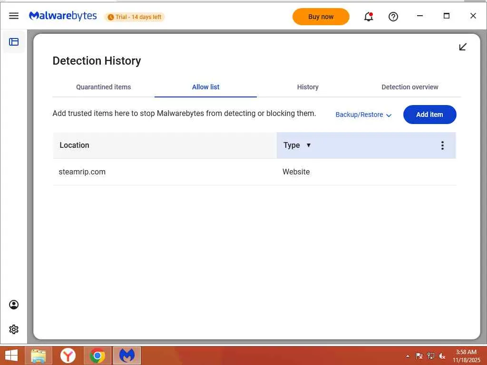Click Malwarebytes taskbar icon

click(x=127, y=355)
